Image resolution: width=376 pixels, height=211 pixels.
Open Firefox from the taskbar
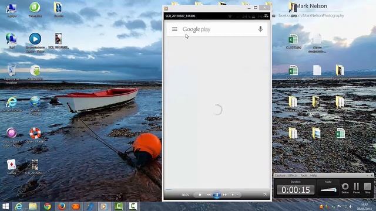[62, 206]
